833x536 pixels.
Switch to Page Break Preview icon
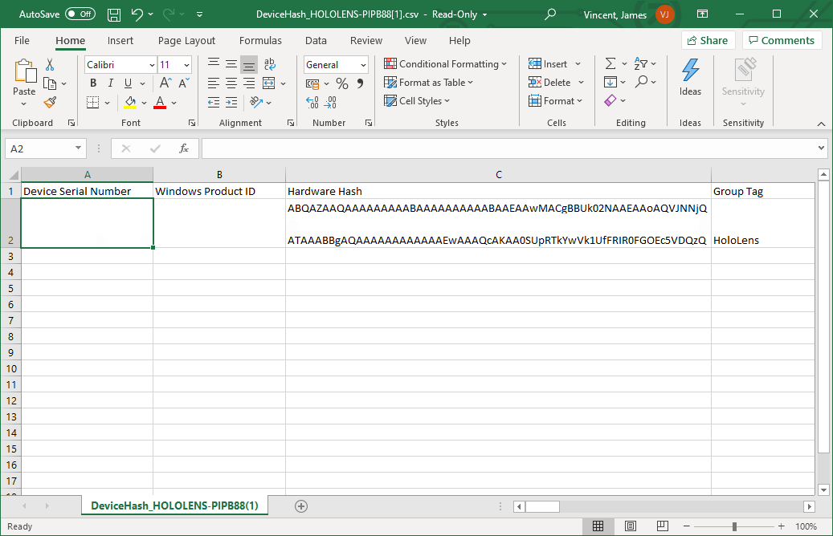[663, 526]
